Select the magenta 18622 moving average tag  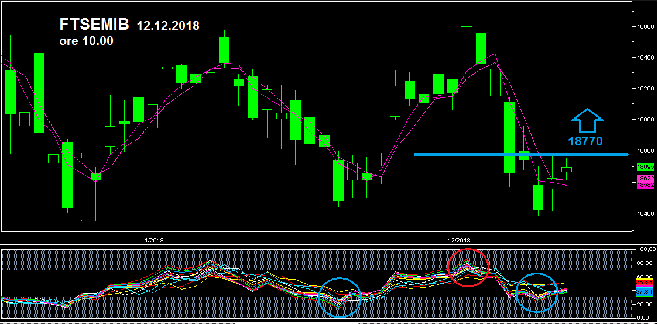645,178
